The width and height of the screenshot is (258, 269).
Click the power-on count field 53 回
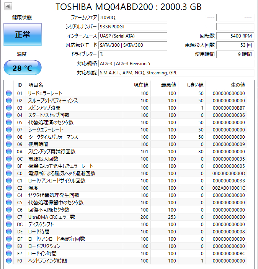coord(235,45)
